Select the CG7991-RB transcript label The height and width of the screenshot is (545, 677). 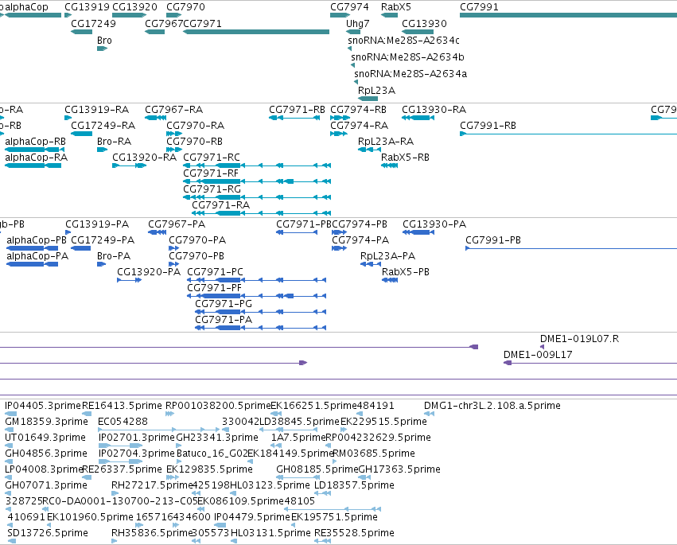(488, 125)
